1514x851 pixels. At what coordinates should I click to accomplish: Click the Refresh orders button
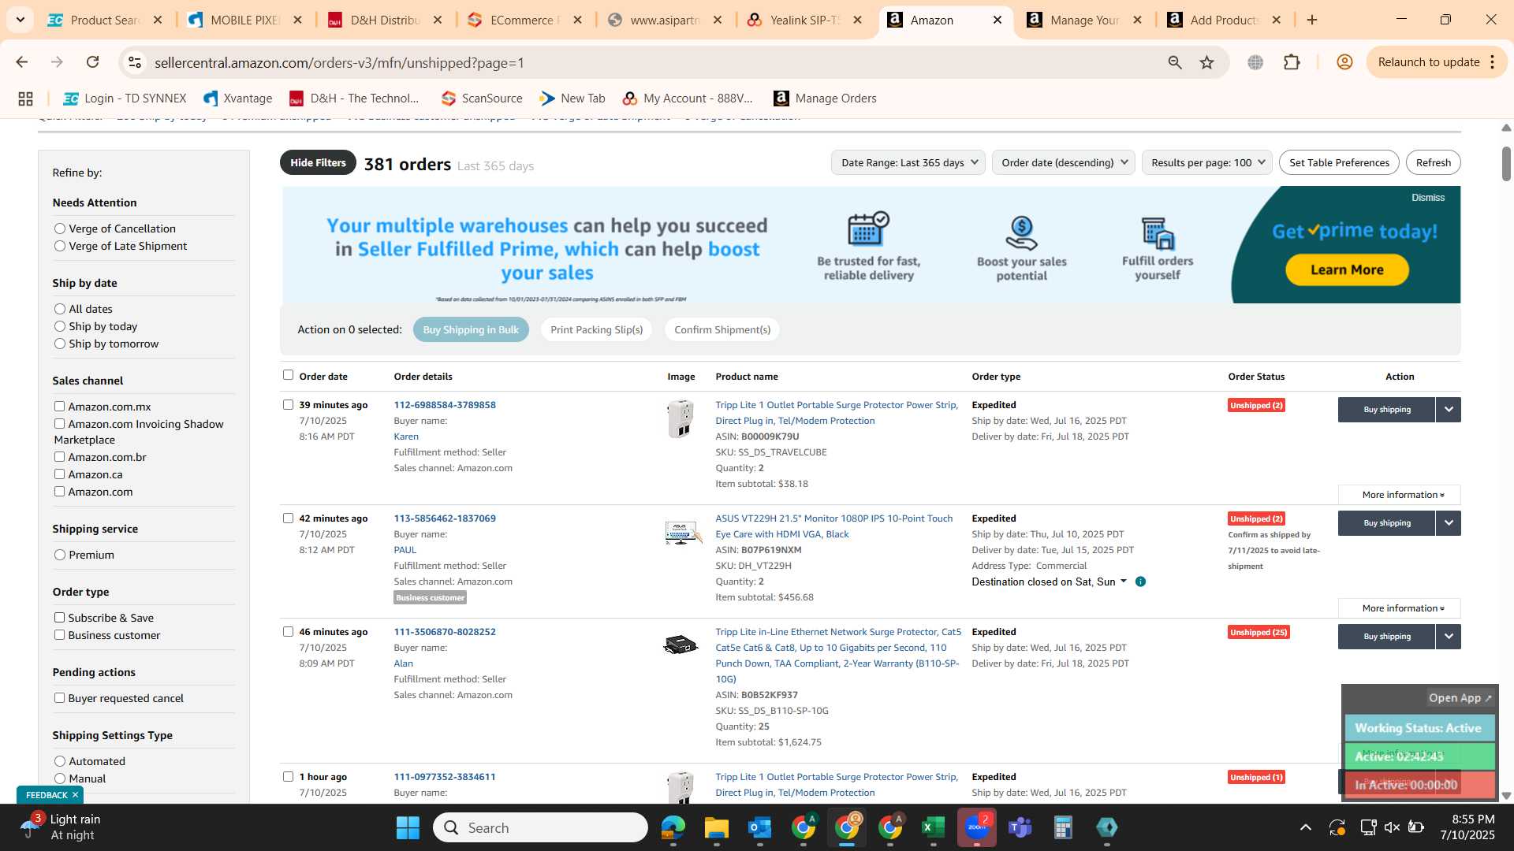click(1433, 163)
